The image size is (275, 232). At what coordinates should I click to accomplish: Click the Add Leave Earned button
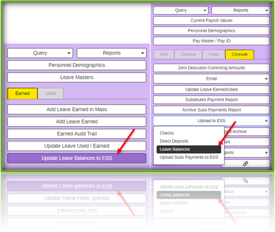click(77, 122)
